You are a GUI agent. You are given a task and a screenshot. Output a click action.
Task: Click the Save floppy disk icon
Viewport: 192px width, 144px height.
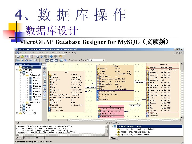click(27, 57)
